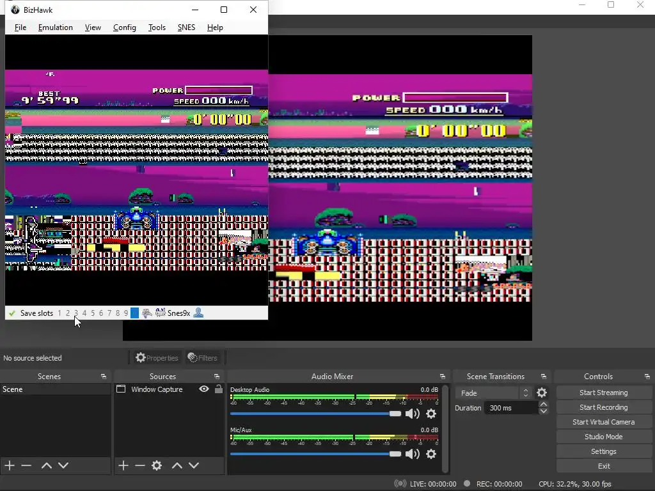Open Desktop Audio settings gear

click(x=431, y=414)
